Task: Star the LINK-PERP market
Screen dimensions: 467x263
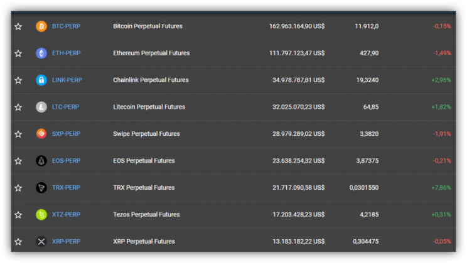Action: point(18,80)
